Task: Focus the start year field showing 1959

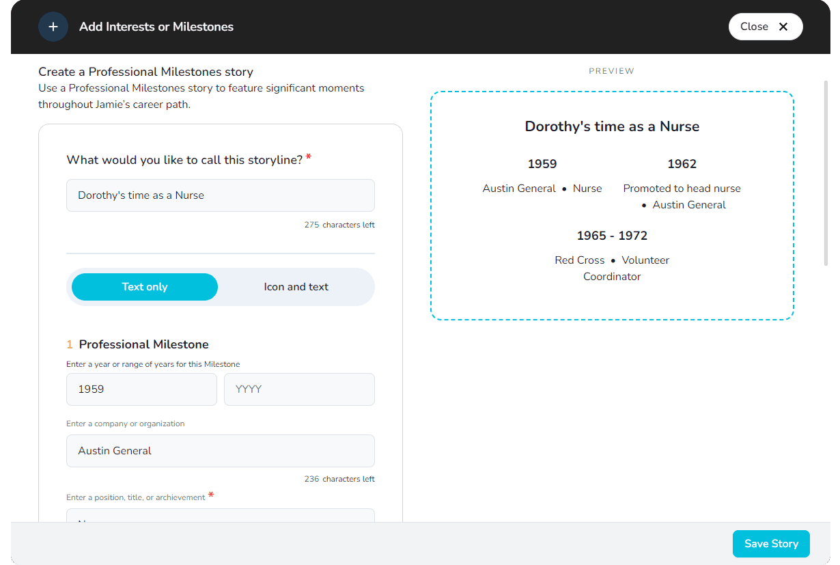Action: point(141,389)
